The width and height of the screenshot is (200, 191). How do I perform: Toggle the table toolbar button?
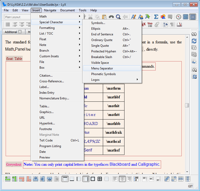point(192,17)
